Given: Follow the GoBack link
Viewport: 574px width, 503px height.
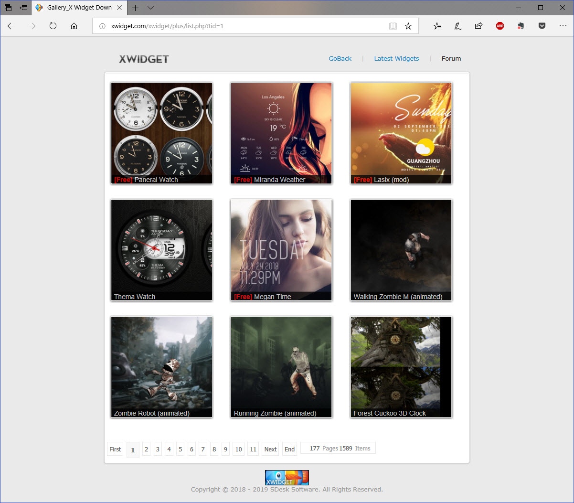Looking at the screenshot, I should coord(340,58).
